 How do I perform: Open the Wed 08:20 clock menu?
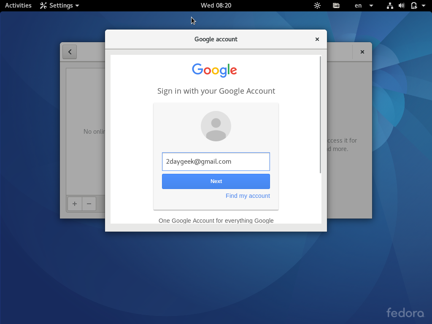click(216, 5)
